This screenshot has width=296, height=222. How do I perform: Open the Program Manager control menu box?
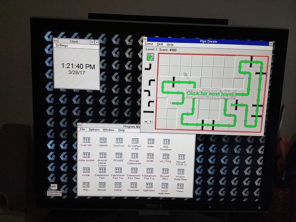click(80, 125)
